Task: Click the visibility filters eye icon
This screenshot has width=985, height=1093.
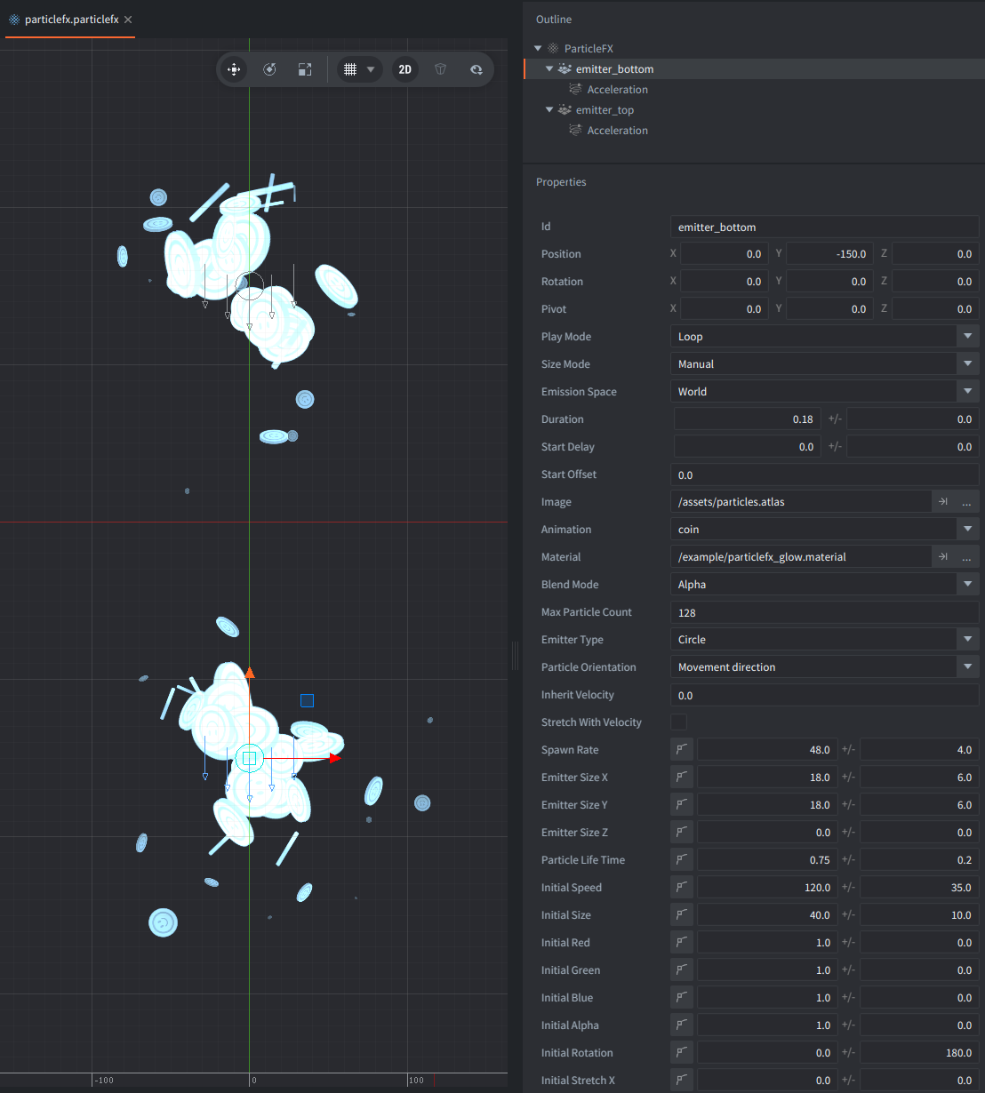Action: [x=476, y=69]
